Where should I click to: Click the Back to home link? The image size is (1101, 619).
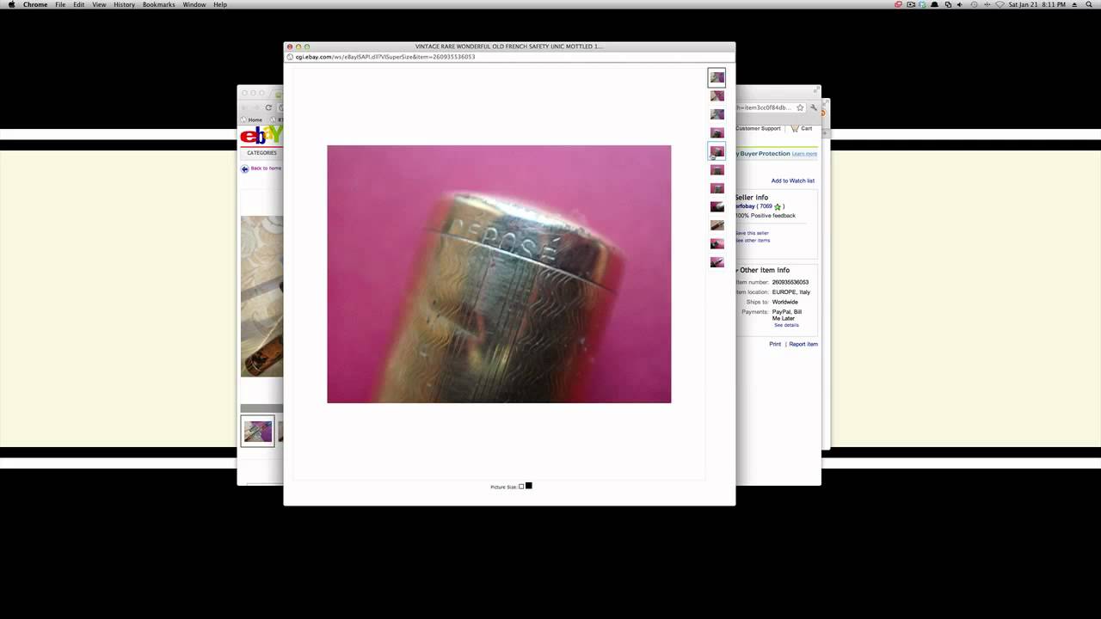pos(266,169)
